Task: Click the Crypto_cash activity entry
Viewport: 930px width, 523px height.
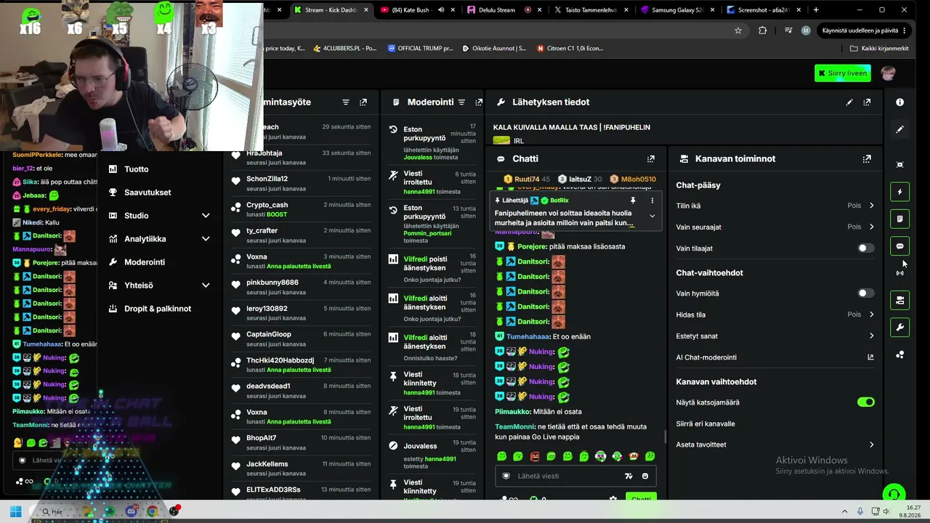Action: click(x=302, y=209)
